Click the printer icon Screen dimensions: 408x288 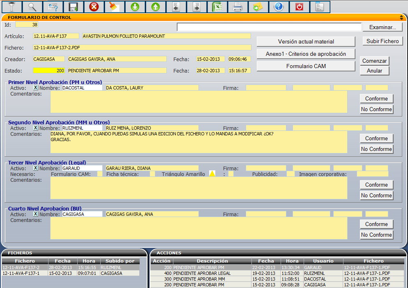click(x=238, y=7)
